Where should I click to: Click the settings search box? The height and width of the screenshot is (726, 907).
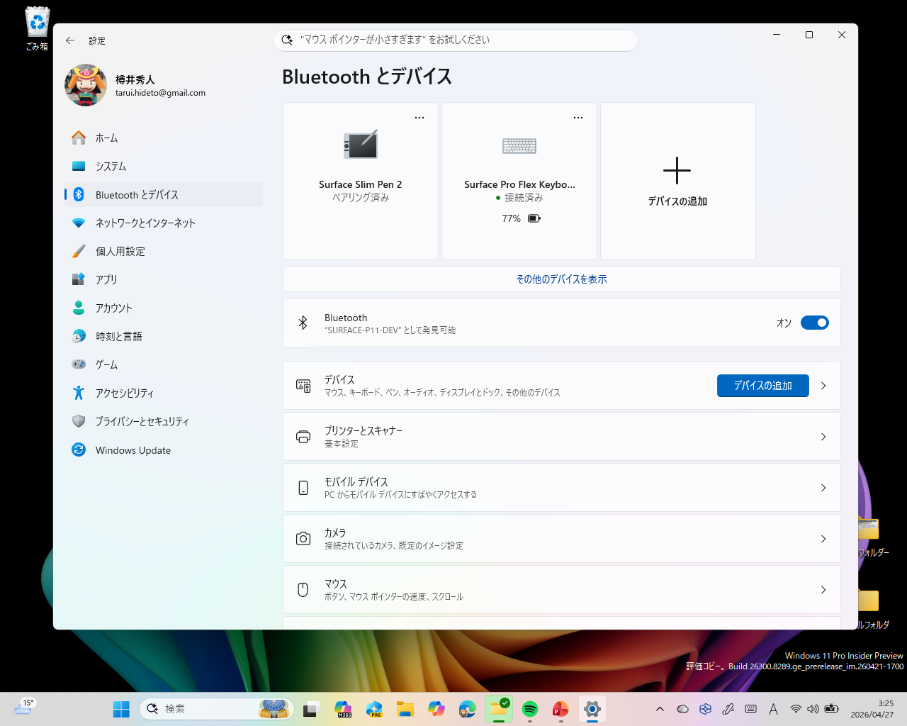[x=455, y=40]
